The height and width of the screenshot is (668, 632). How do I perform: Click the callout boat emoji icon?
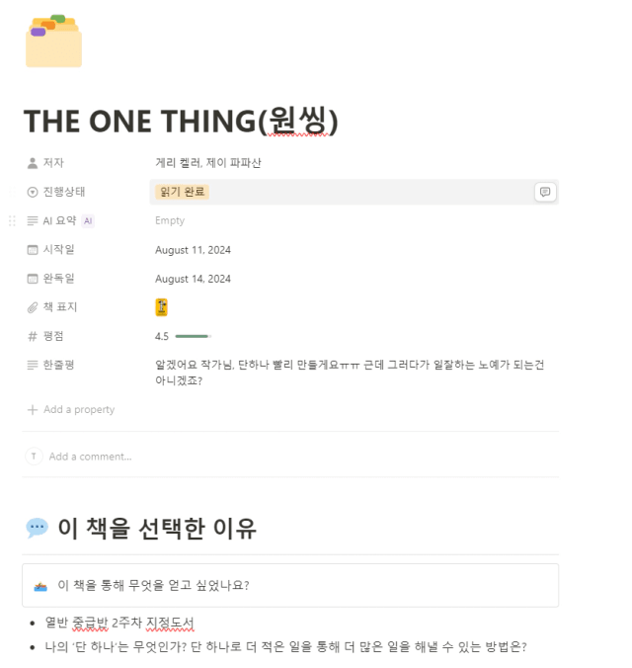[x=40, y=587]
